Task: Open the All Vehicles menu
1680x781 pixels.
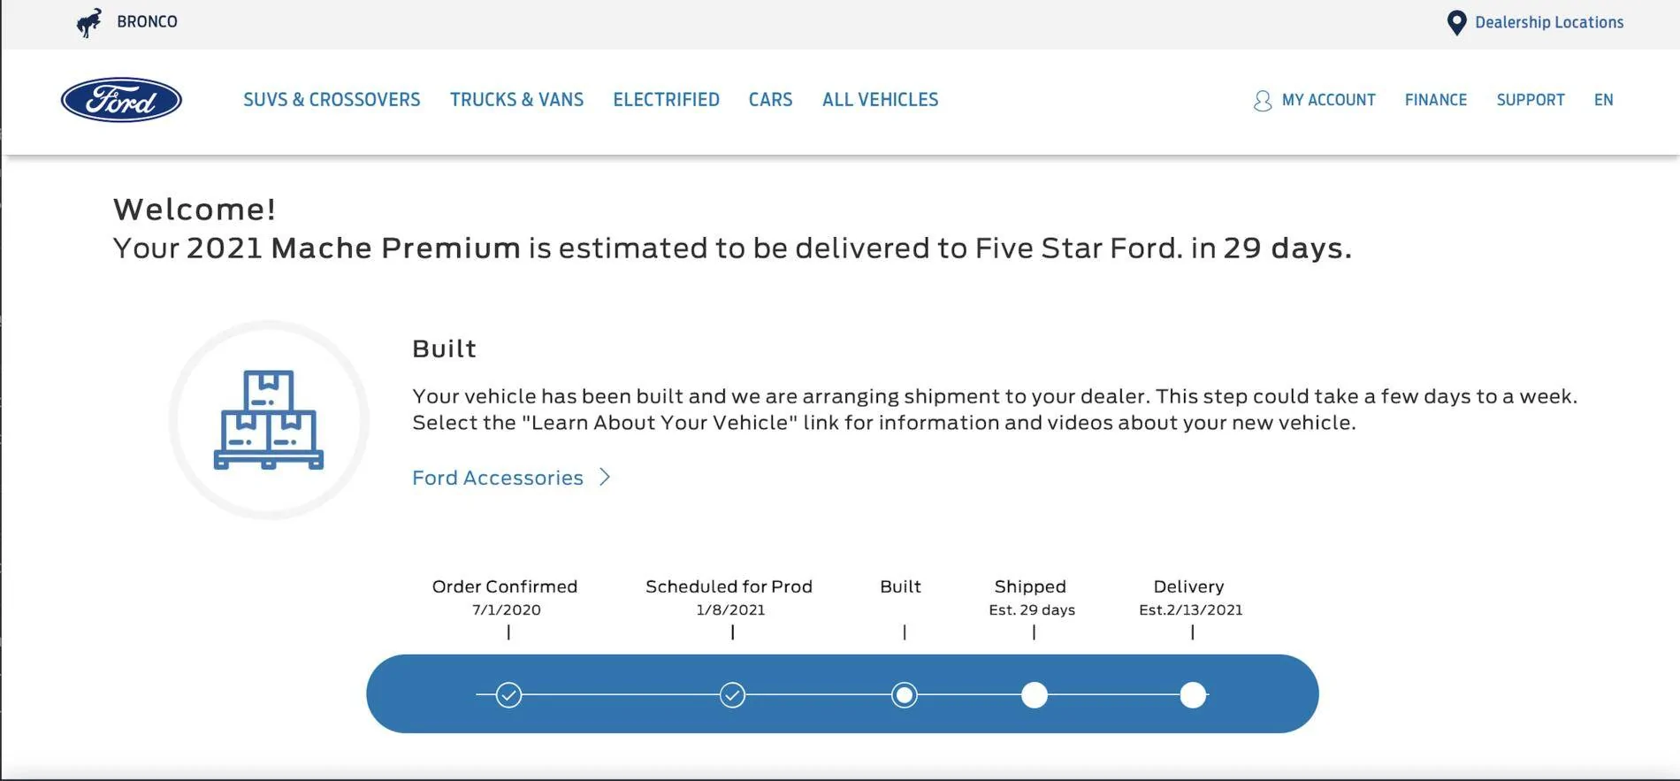Action: click(x=880, y=100)
